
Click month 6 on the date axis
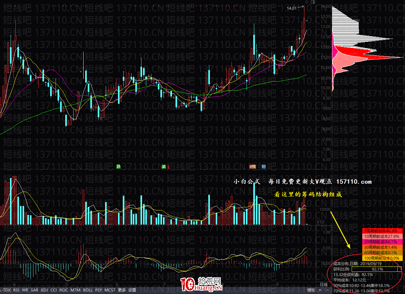(118, 284)
